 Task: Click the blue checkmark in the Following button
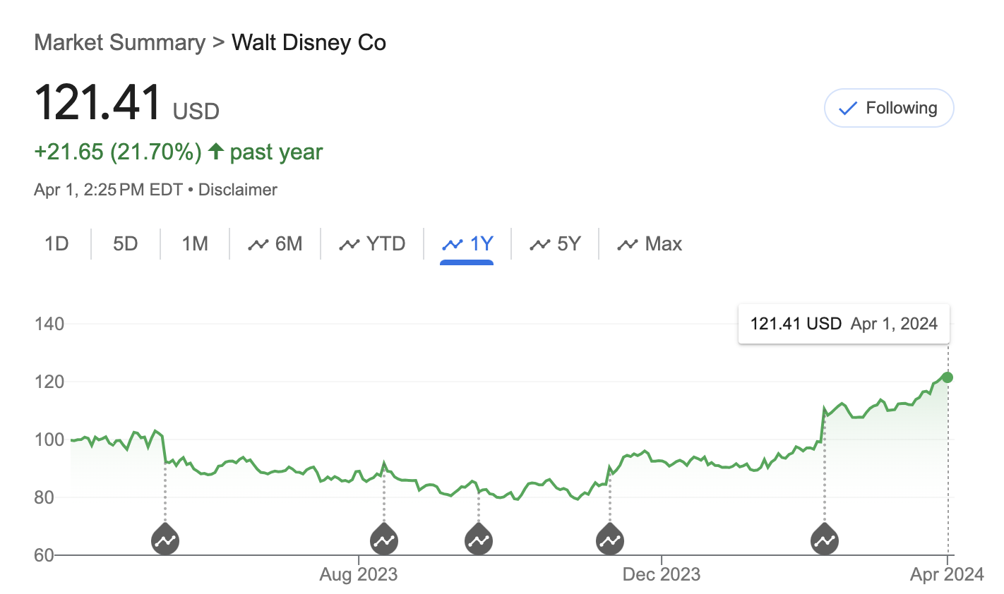pos(847,109)
